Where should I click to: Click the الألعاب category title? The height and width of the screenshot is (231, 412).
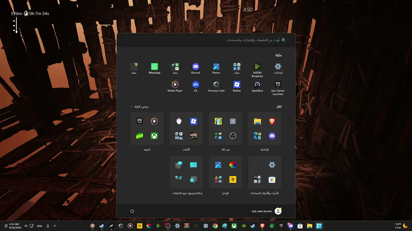pos(186,150)
